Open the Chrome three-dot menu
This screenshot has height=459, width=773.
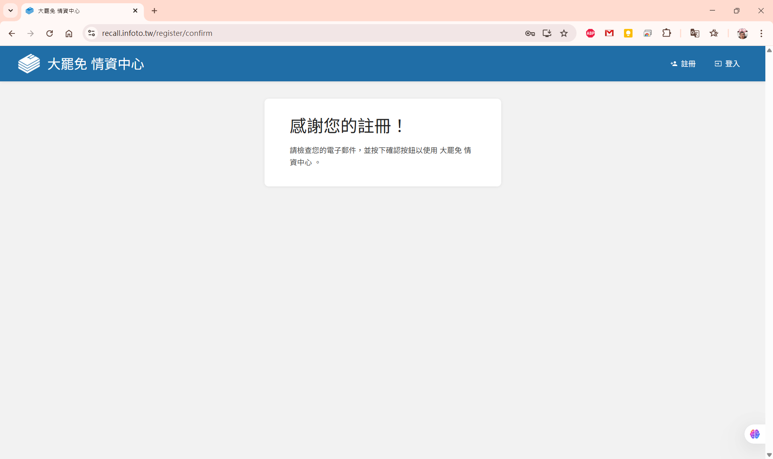pyautogui.click(x=761, y=33)
